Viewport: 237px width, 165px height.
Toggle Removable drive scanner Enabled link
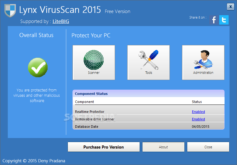[x=198, y=119]
